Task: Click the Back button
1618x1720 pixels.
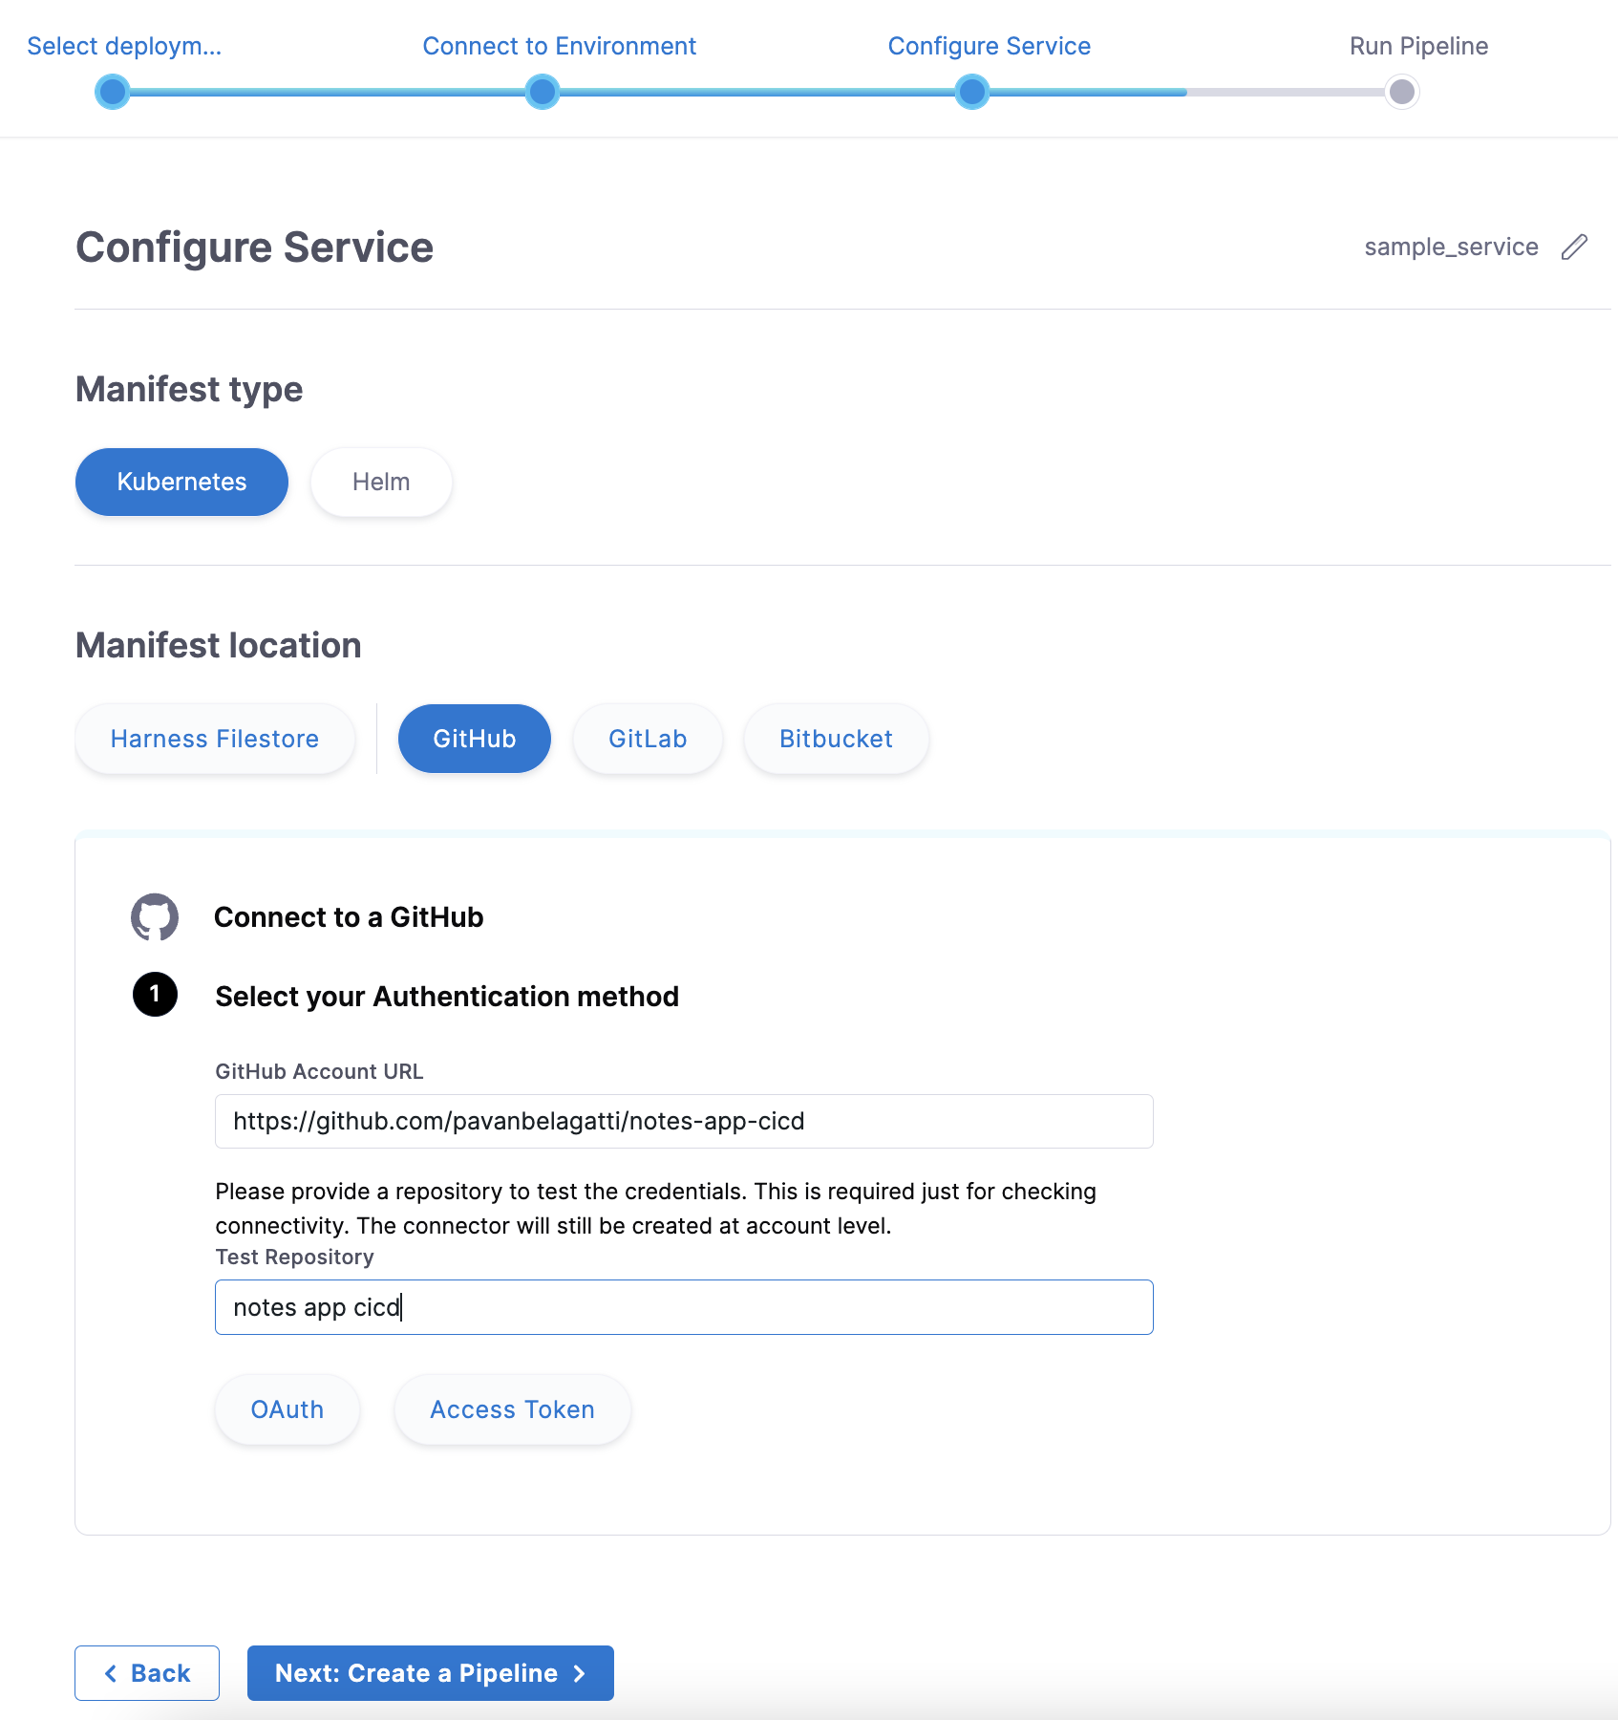Action: point(146,1673)
